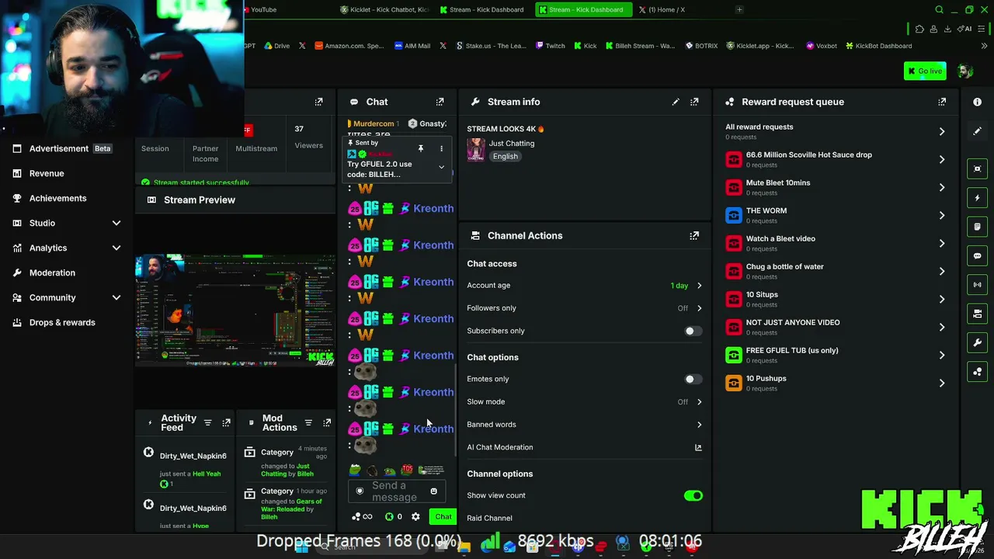Open Banned words list
The image size is (994, 559).
(x=584, y=425)
